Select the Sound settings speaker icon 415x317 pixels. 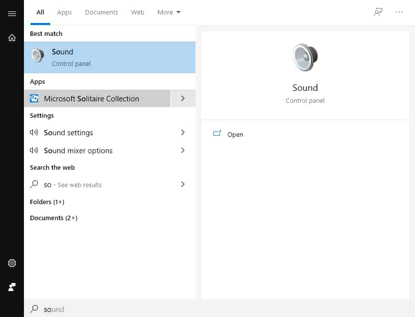(34, 132)
